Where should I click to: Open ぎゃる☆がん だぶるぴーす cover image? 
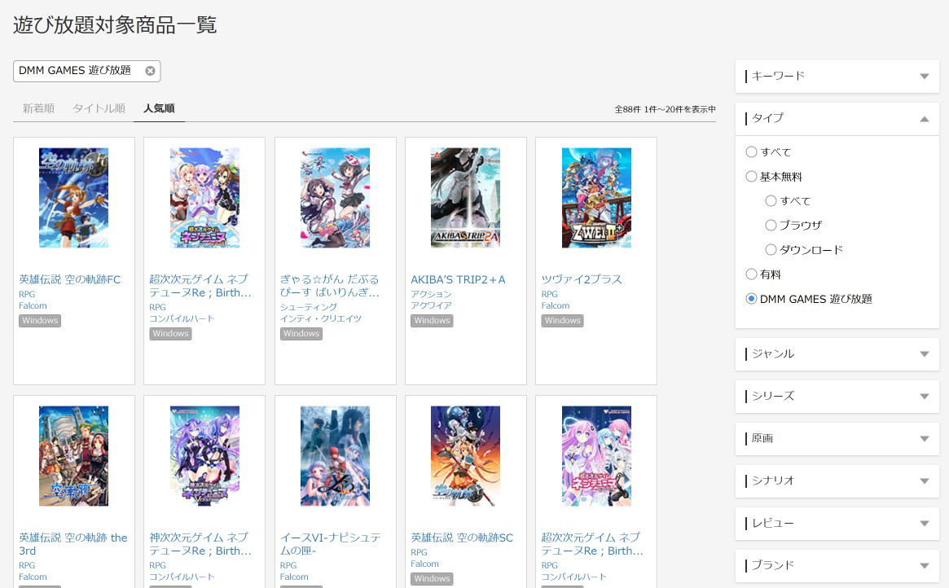(x=336, y=198)
